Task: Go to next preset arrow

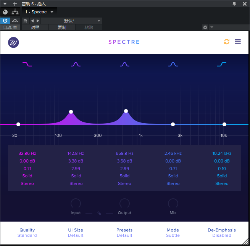Action: coord(38,21)
